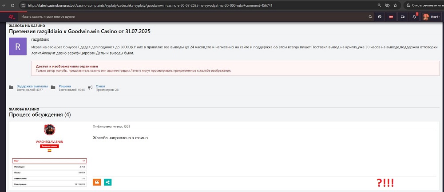This screenshot has height=192, width=444.
Task: Open the language flag selector in header
Action: point(391,16)
